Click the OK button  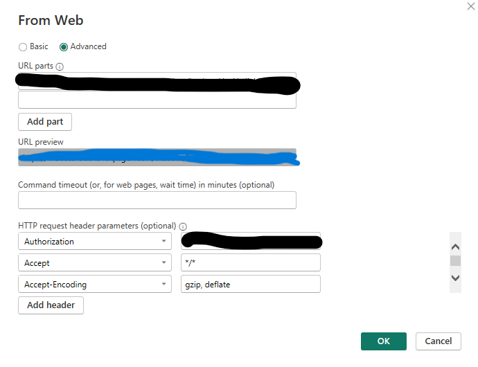pyautogui.click(x=384, y=341)
